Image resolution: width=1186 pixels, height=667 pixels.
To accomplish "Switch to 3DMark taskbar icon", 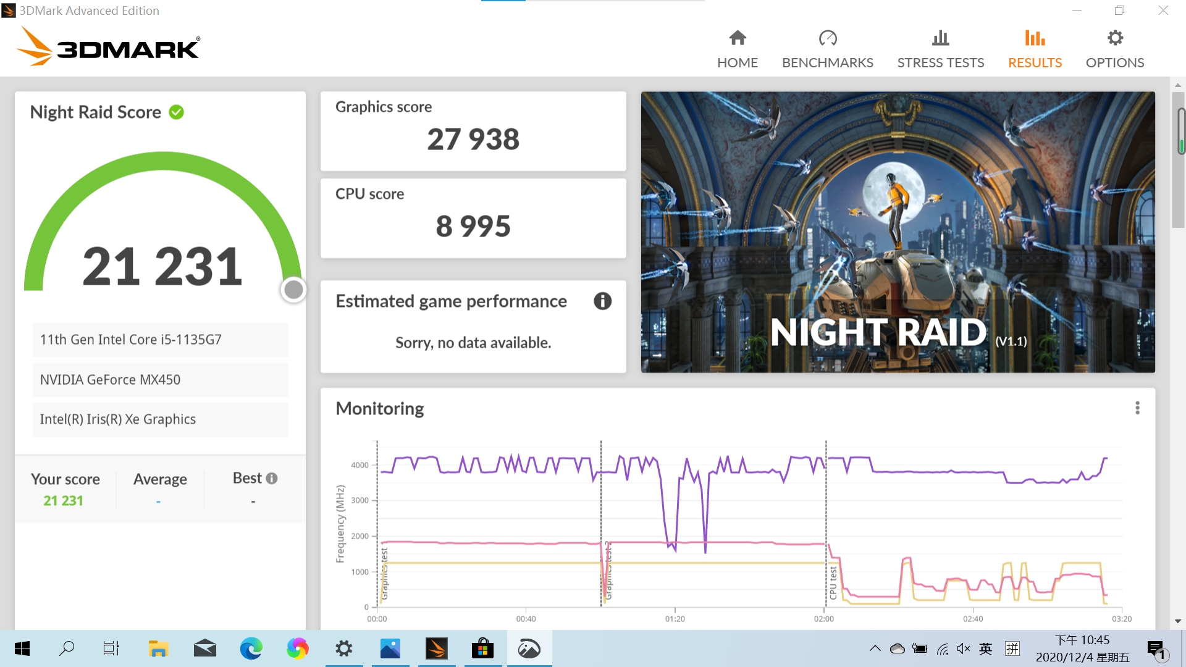I will 437,648.
